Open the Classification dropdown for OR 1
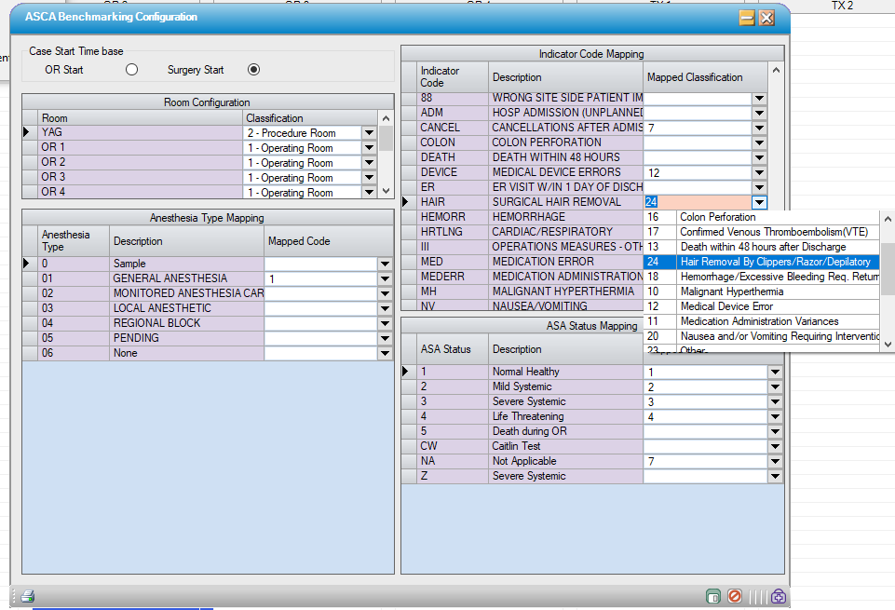The width and height of the screenshot is (895, 610). point(370,147)
